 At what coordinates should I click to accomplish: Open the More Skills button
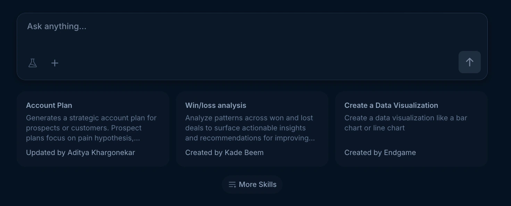(x=252, y=184)
